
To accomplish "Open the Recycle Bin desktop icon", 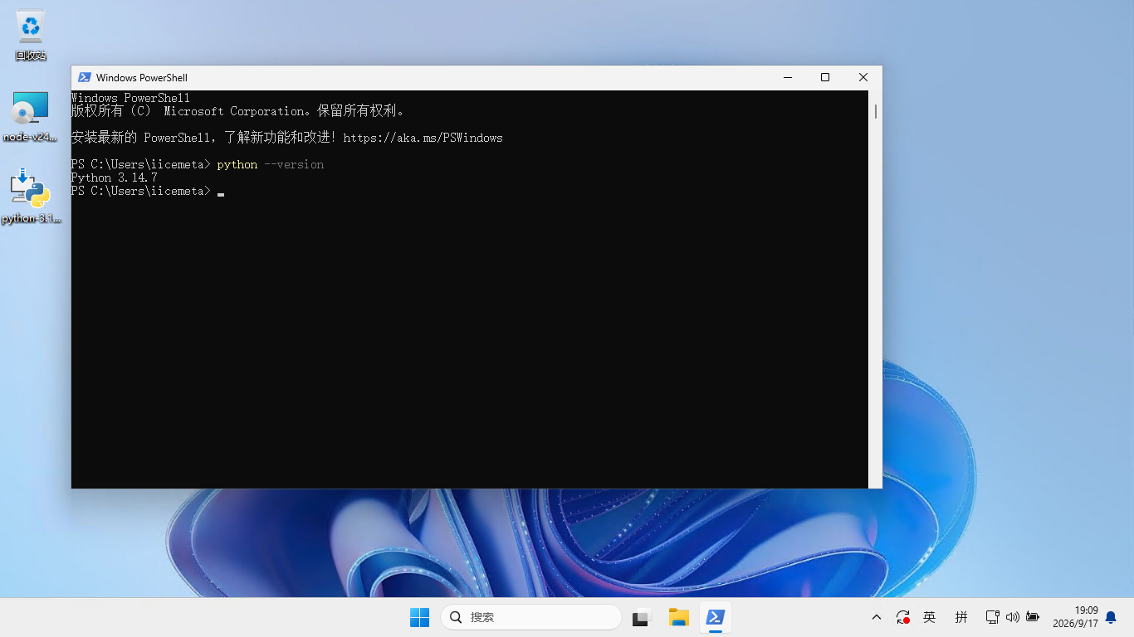I will click(x=31, y=36).
